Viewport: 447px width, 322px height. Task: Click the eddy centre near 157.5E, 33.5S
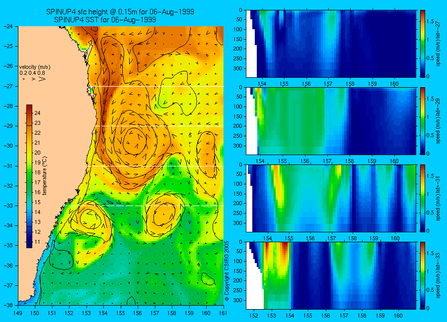(164, 214)
